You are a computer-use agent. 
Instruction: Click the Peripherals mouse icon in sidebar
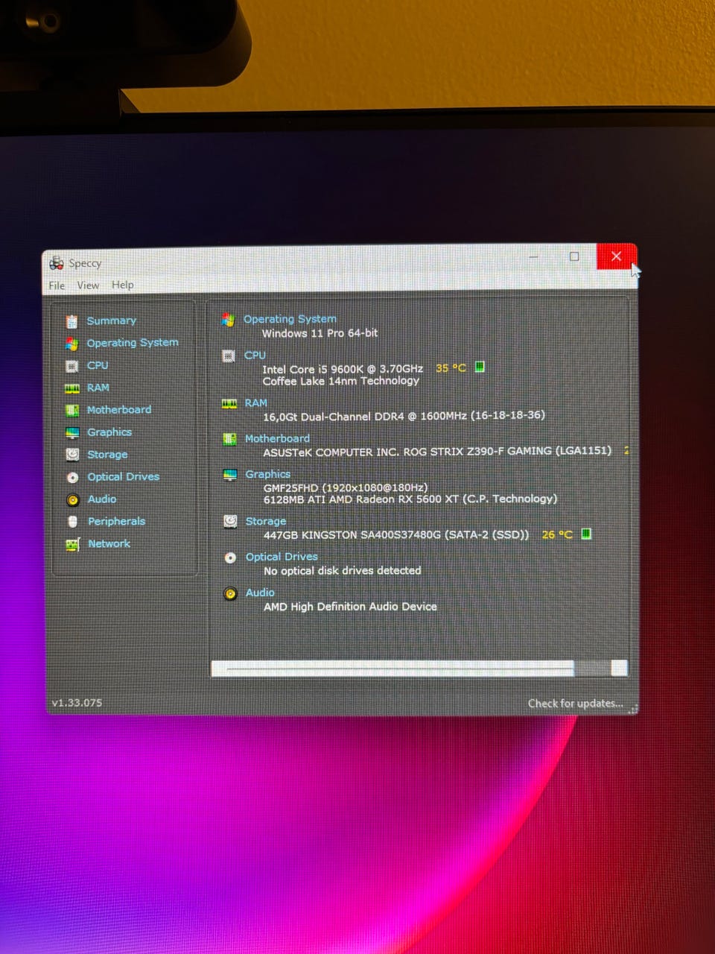tap(72, 522)
